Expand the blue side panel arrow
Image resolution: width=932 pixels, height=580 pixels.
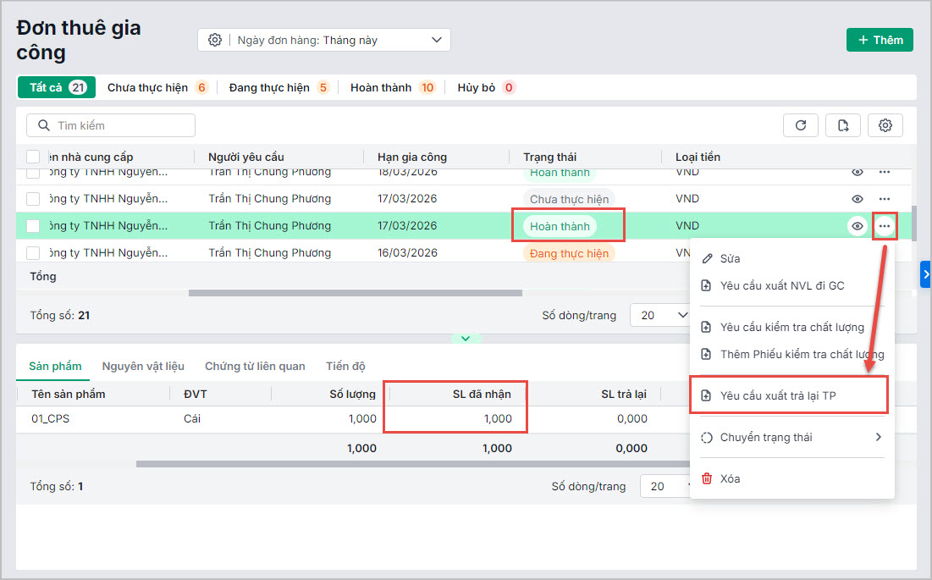tap(925, 274)
